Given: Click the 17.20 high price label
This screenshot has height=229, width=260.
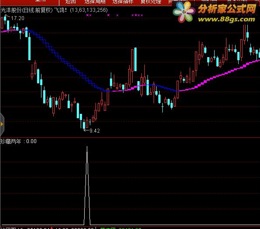Looking at the screenshot, I should click(x=17, y=18).
